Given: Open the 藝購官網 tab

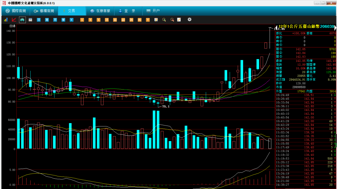Looking at the screenshot, I should 44,11.
